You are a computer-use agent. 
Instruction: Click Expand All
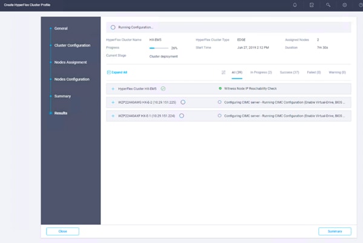(x=117, y=73)
